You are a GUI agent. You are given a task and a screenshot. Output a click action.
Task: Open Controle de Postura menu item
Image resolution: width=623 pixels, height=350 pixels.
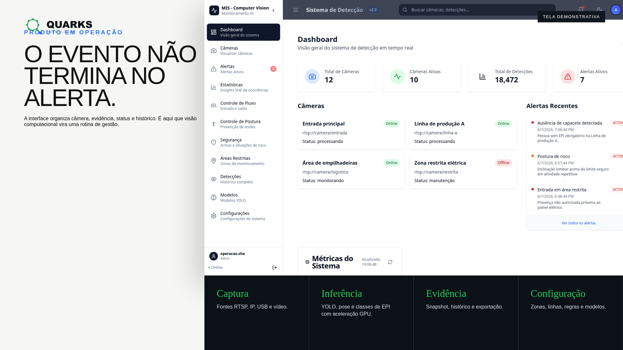pyautogui.click(x=243, y=124)
